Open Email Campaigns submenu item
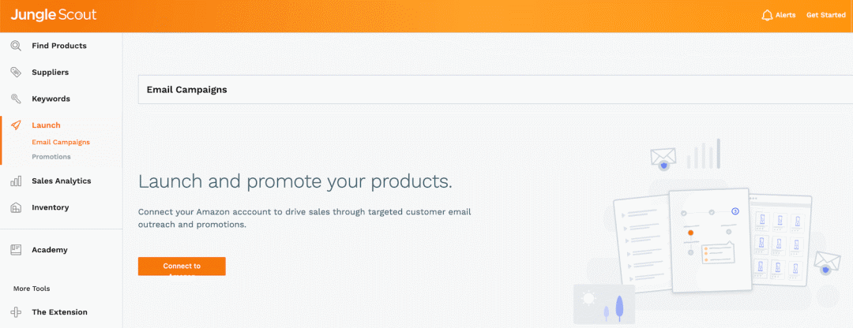The width and height of the screenshot is (853, 328). [61, 143]
